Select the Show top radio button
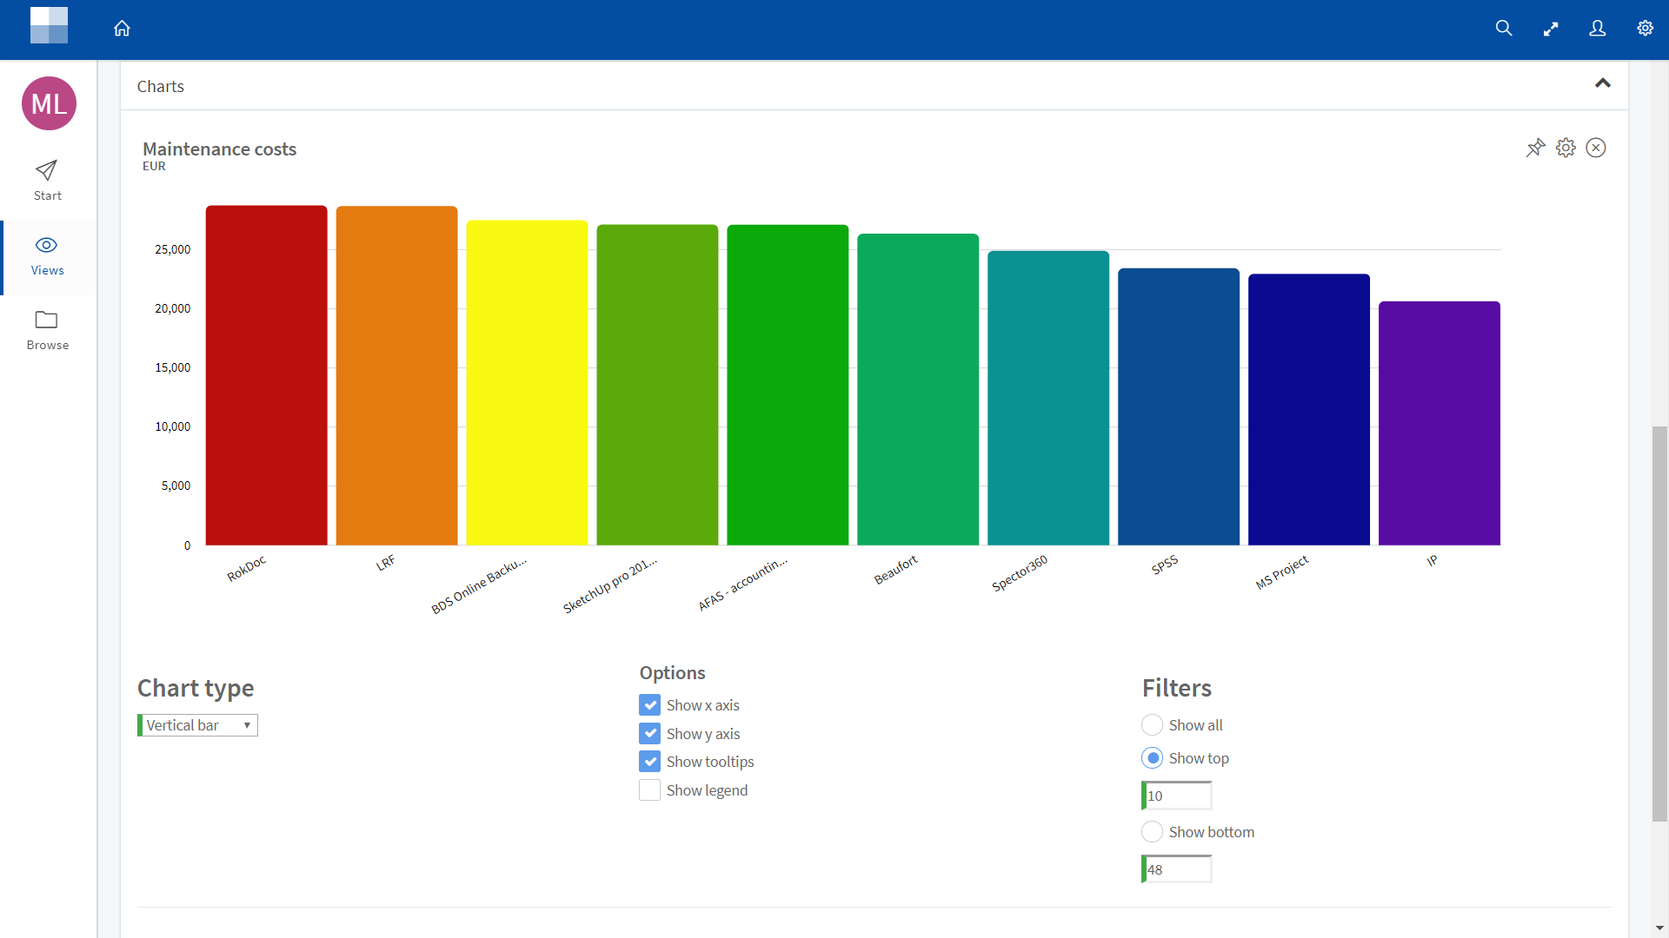Viewport: 1669px width, 938px height. click(1152, 758)
